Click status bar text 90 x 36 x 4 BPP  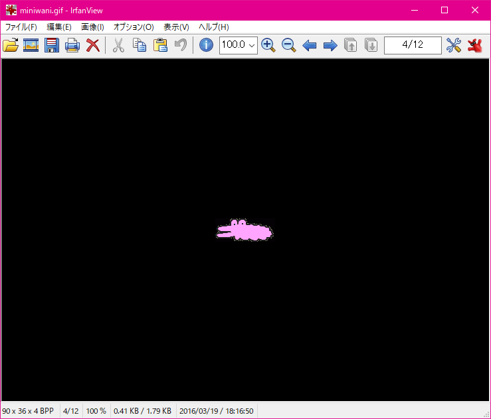click(28, 411)
